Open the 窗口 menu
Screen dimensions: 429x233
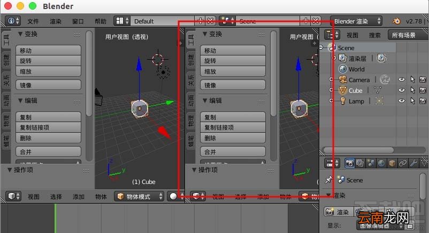[78, 21]
